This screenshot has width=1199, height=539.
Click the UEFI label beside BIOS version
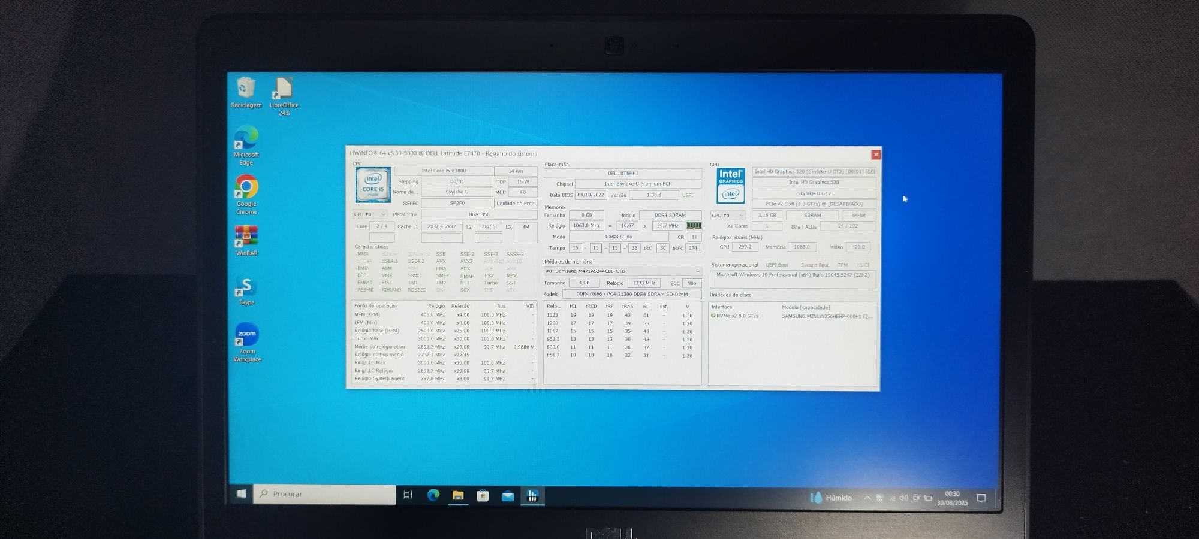pyautogui.click(x=687, y=195)
